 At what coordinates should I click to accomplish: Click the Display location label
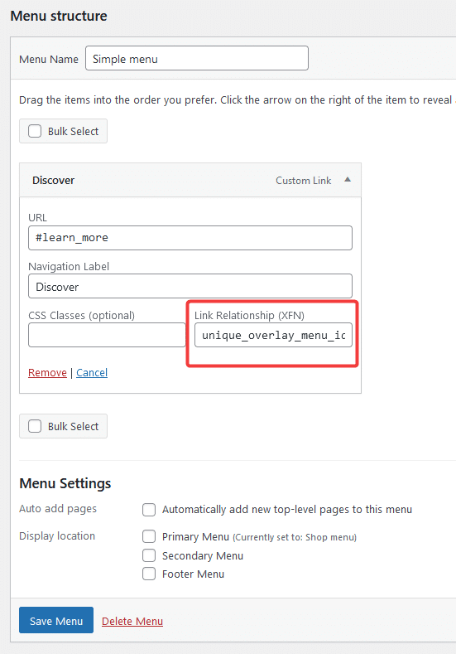pyautogui.click(x=57, y=535)
